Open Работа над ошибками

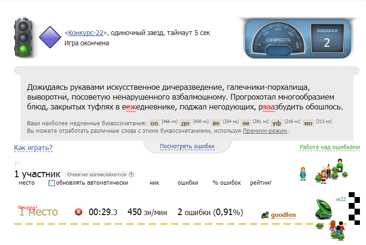point(330,147)
